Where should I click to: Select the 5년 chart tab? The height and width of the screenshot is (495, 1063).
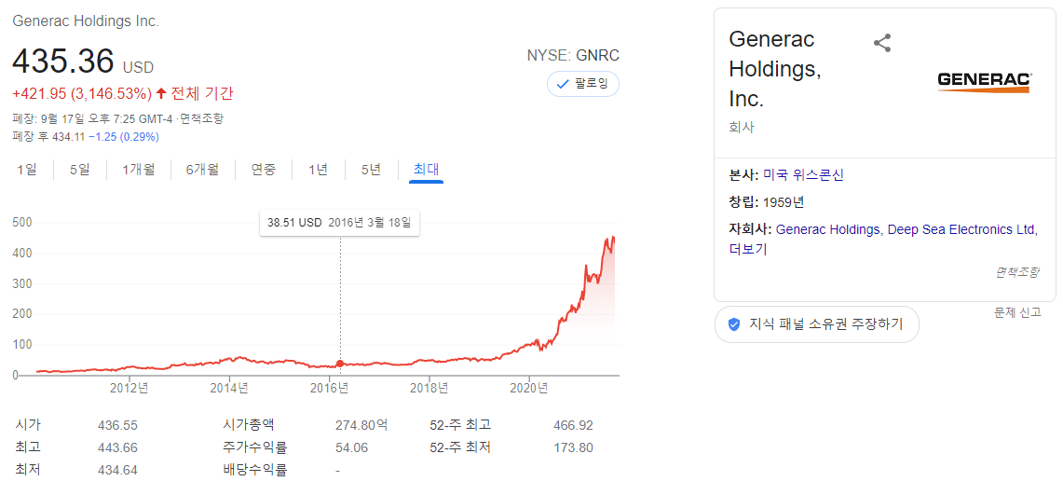coord(371,170)
